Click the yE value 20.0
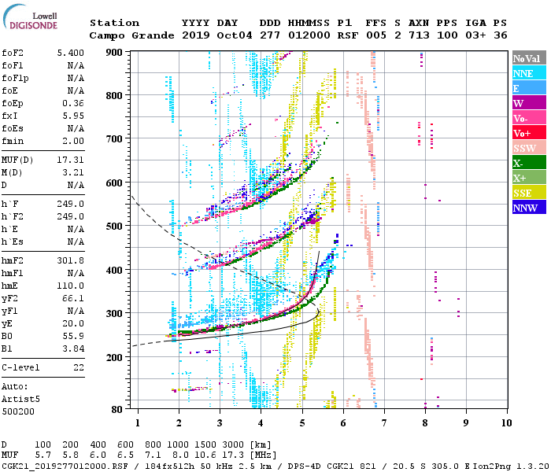Image resolution: width=551 pixels, height=472 pixels. click(73, 323)
